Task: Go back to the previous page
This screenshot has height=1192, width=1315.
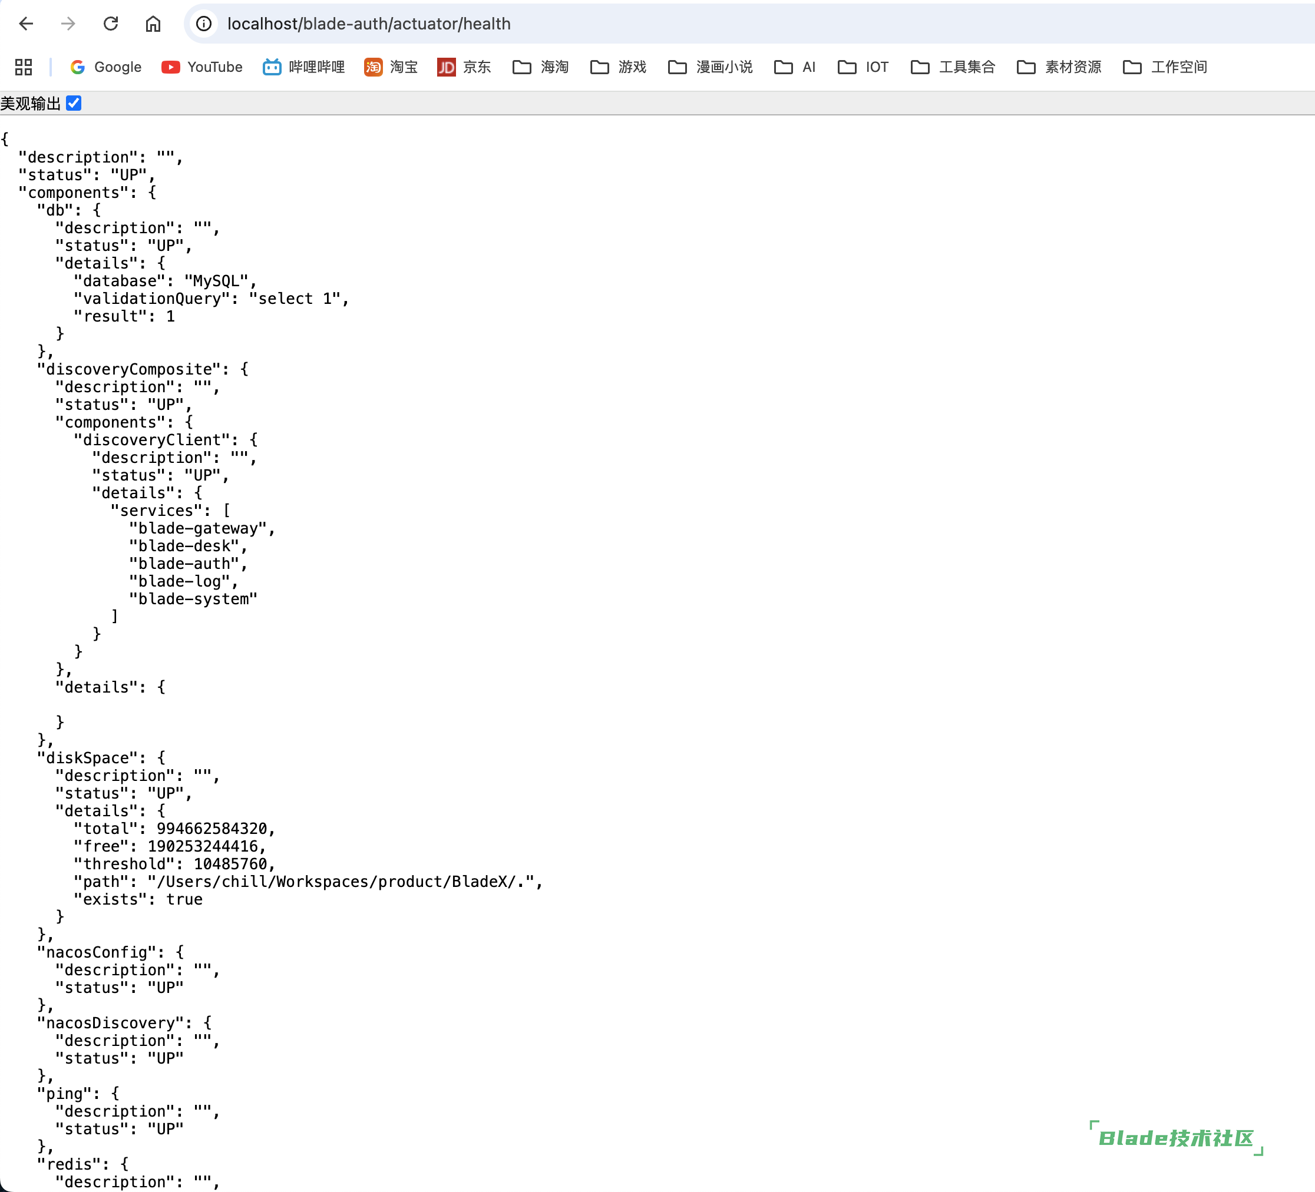Action: point(26,24)
